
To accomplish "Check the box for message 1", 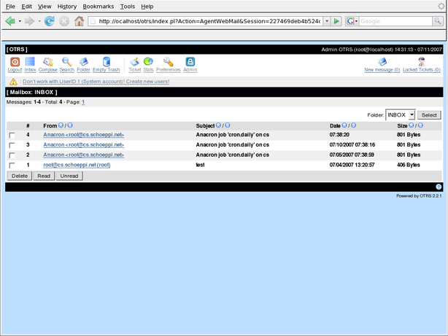I will [12, 165].
